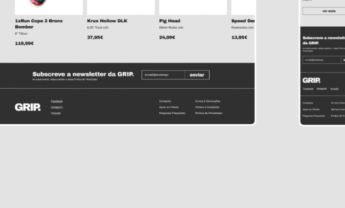Click Política de Privacidade in the desktop footer
Screen dimensions: 345x208
click(x=209, y=113)
